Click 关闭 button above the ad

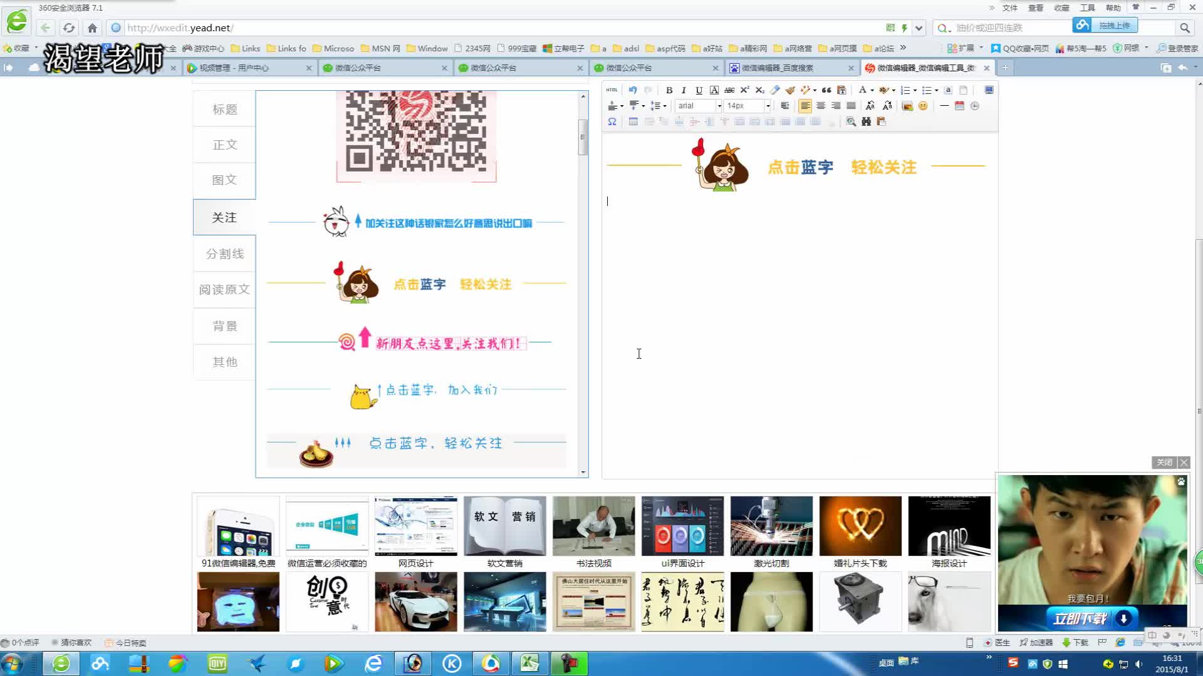(x=1164, y=463)
